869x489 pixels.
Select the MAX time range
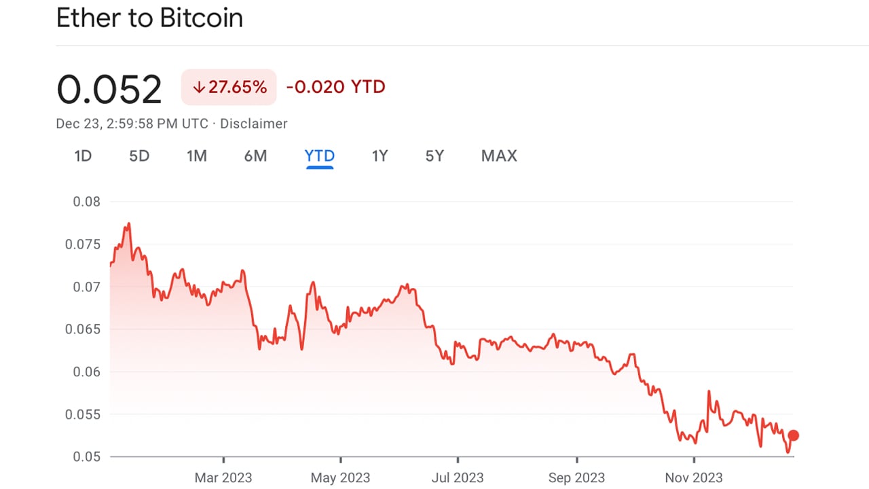499,156
